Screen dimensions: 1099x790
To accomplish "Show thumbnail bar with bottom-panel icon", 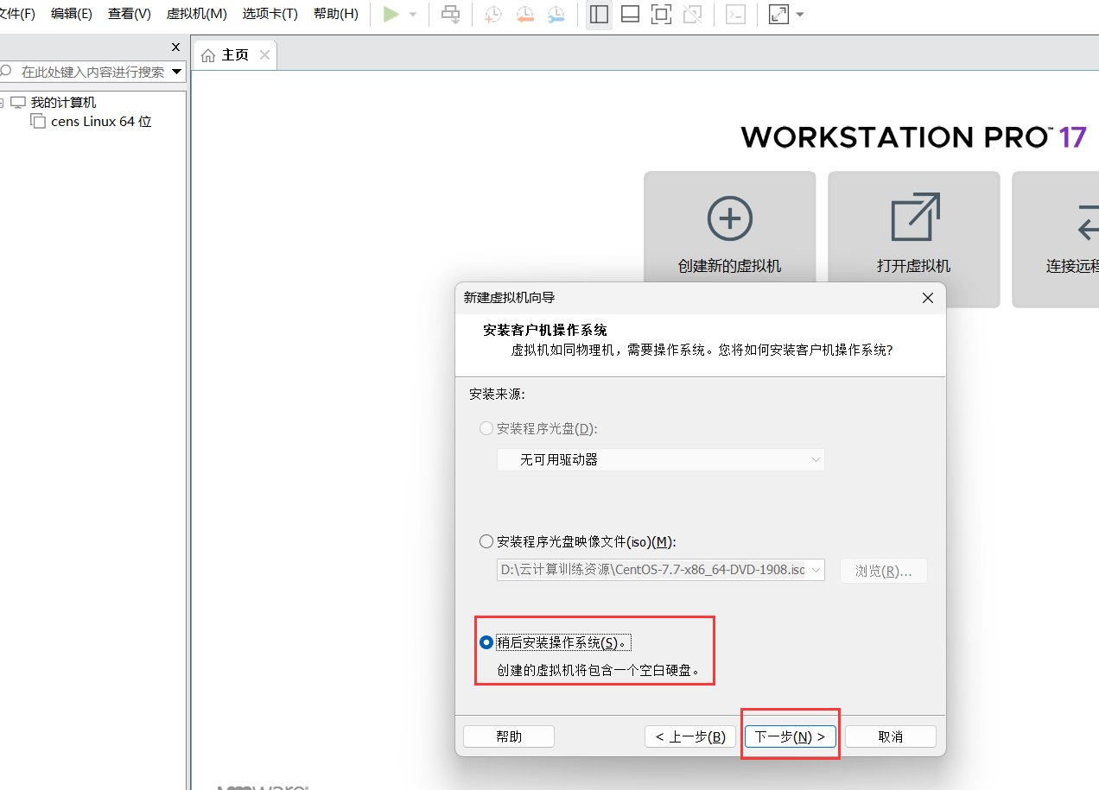I will pyautogui.click(x=630, y=14).
